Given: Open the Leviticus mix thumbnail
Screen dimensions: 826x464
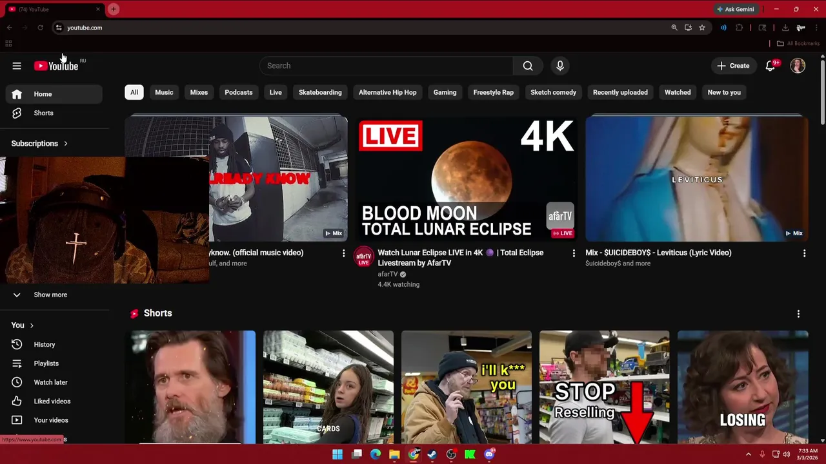Looking at the screenshot, I should [x=696, y=179].
